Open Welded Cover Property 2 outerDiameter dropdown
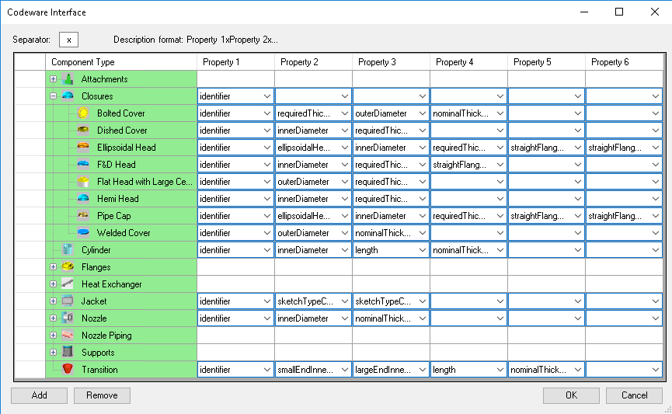This screenshot has width=672, height=414. click(x=345, y=233)
